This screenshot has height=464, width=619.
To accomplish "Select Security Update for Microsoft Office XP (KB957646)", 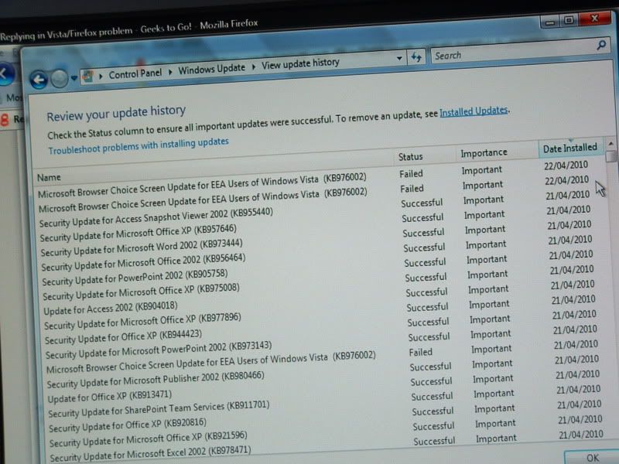I will click(x=139, y=234).
